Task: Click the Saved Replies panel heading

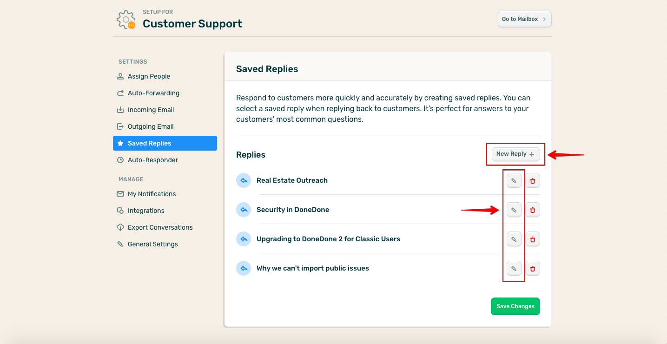Action: (267, 69)
